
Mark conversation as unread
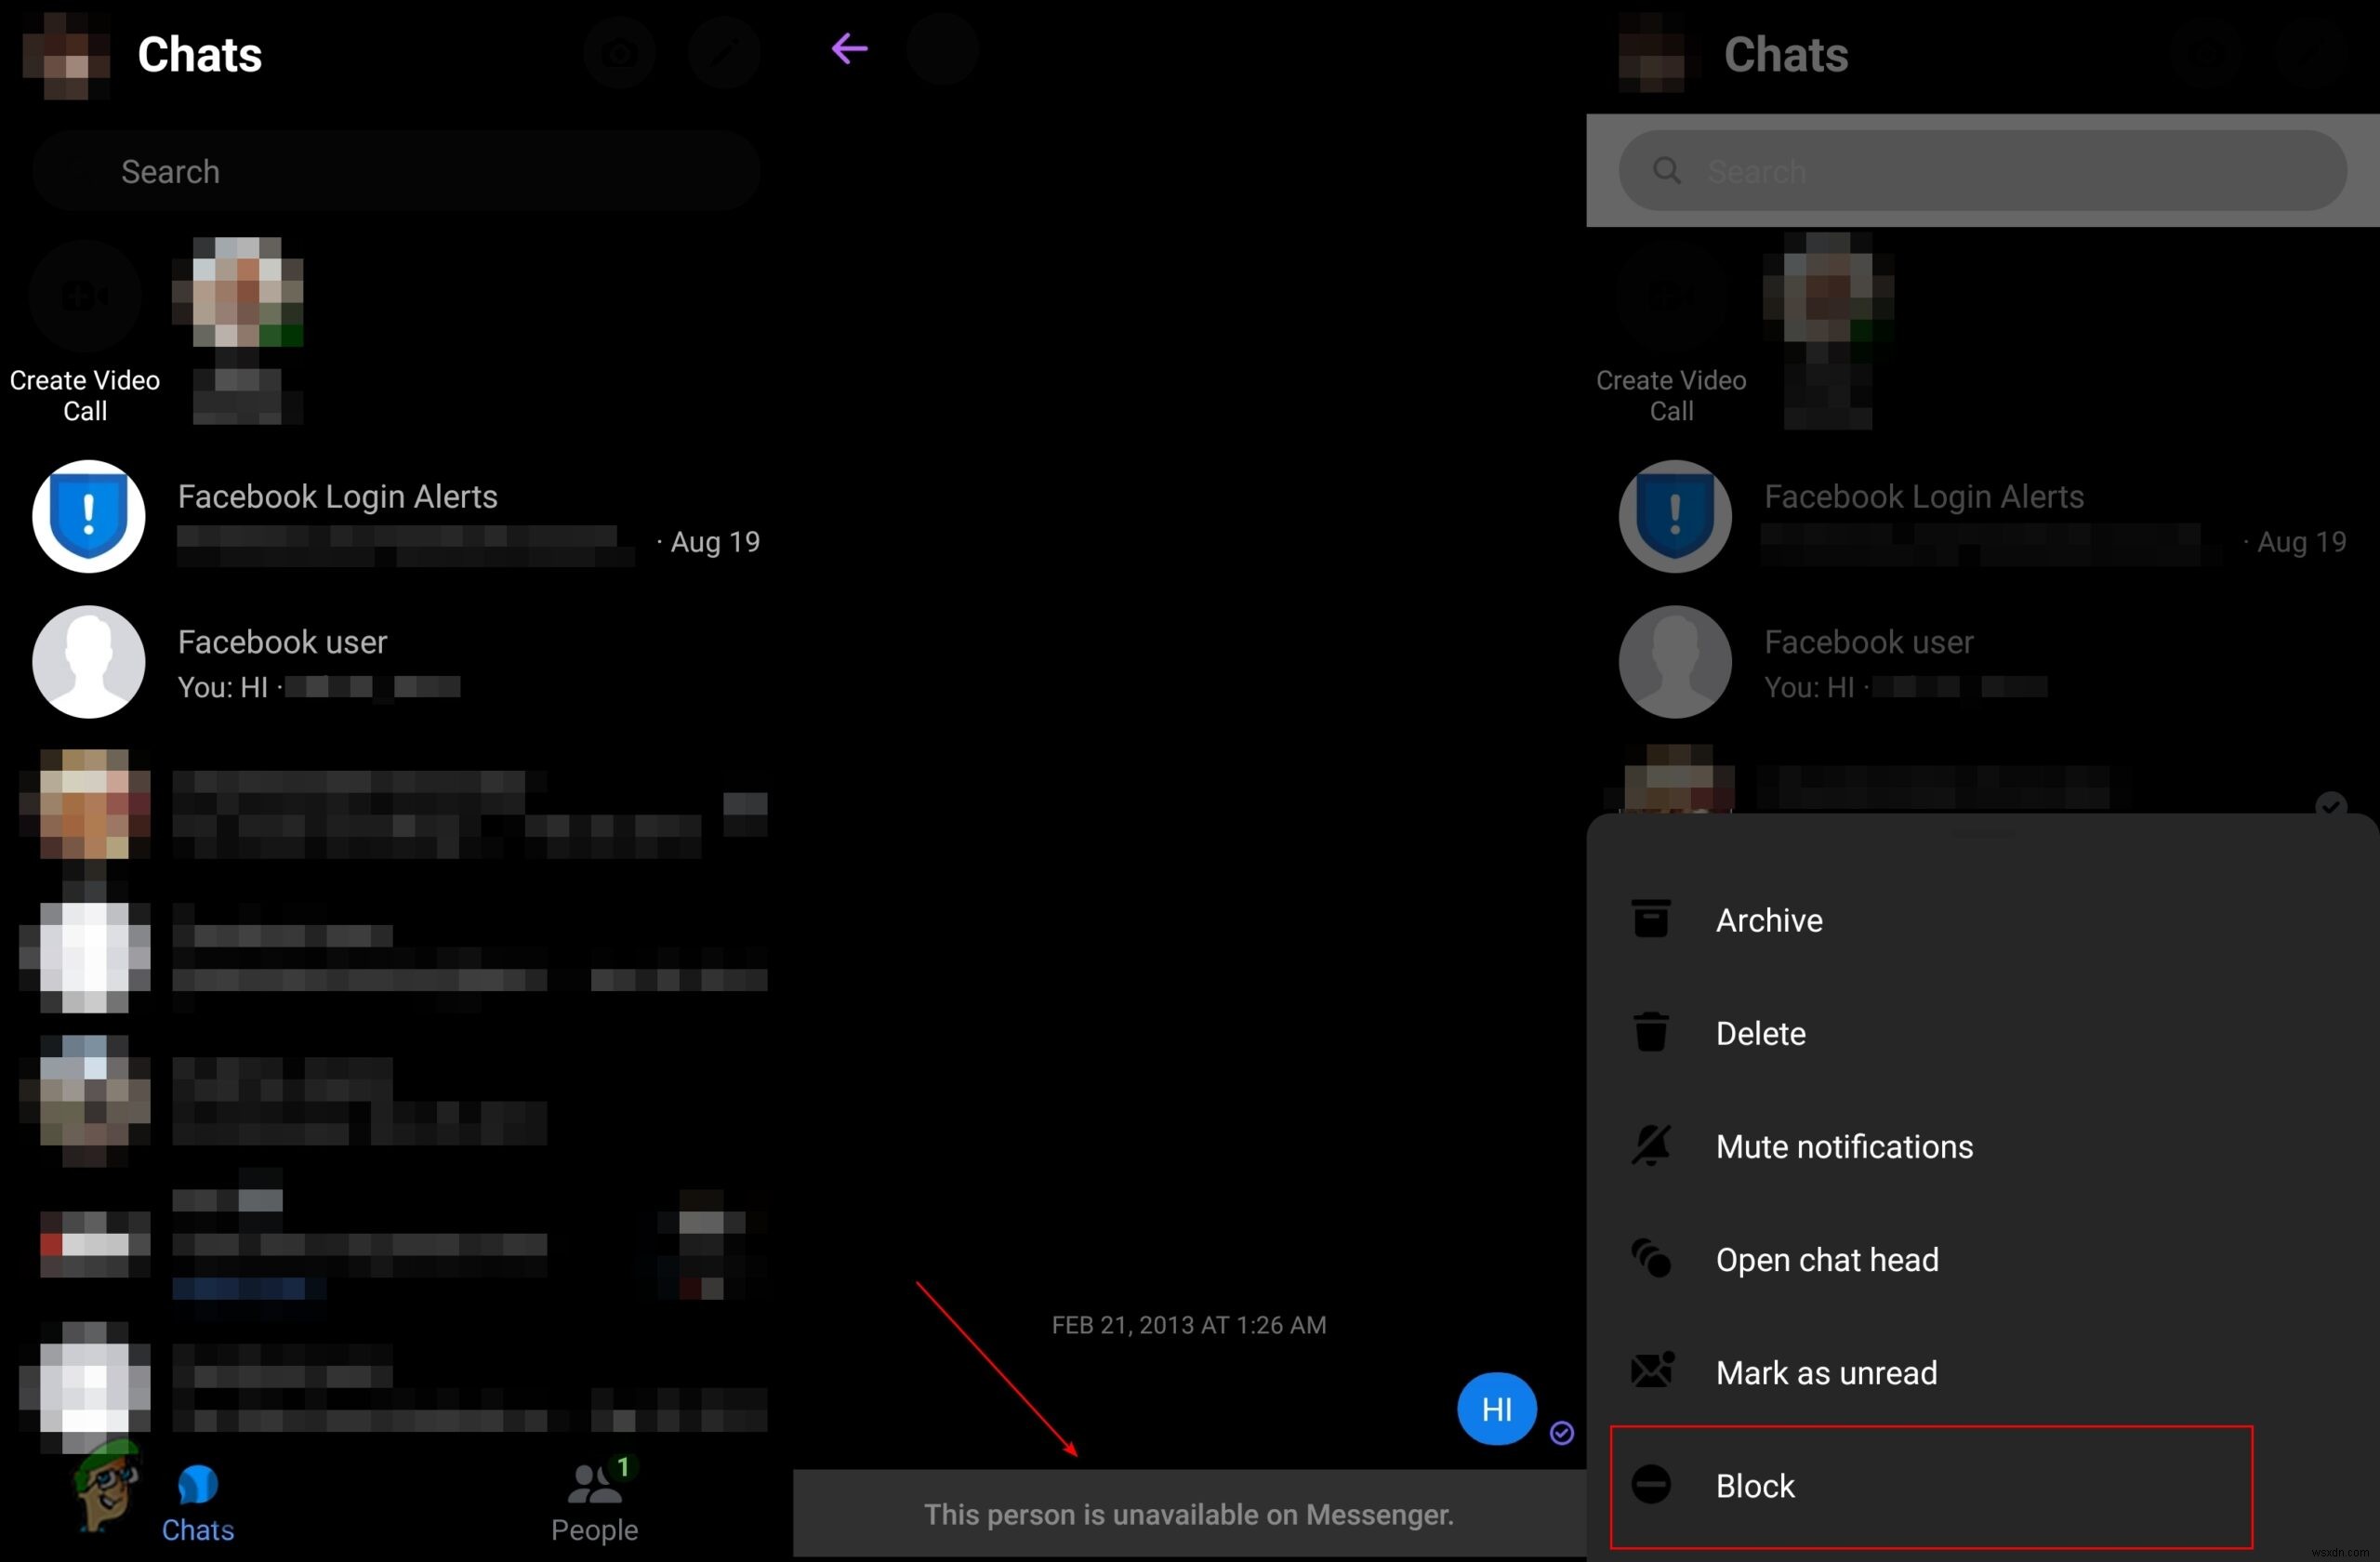1824,1370
